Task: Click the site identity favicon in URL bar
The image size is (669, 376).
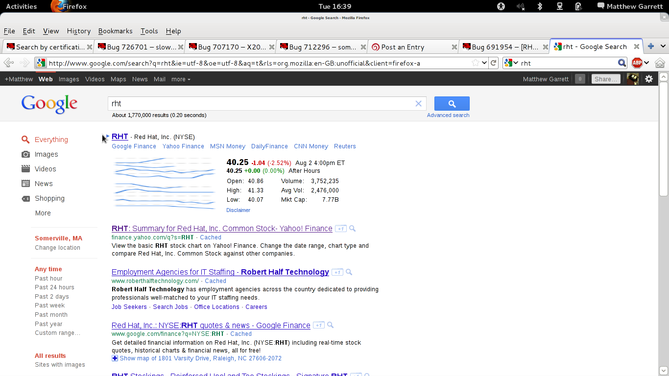Action: pos(41,63)
